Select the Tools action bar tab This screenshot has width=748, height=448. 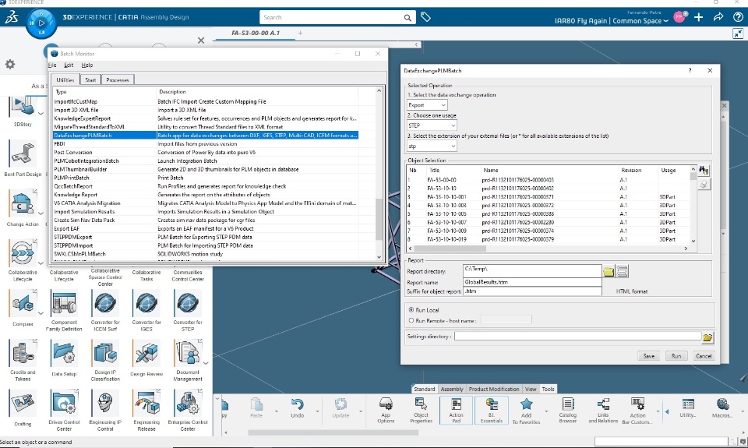548,389
